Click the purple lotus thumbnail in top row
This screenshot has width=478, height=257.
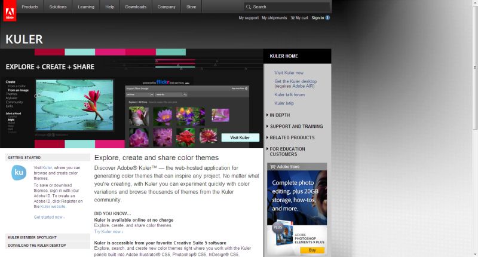click(163, 116)
